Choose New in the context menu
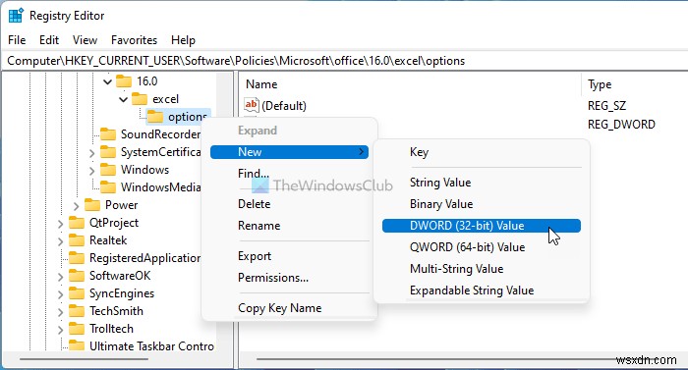The image size is (688, 370). pos(289,152)
